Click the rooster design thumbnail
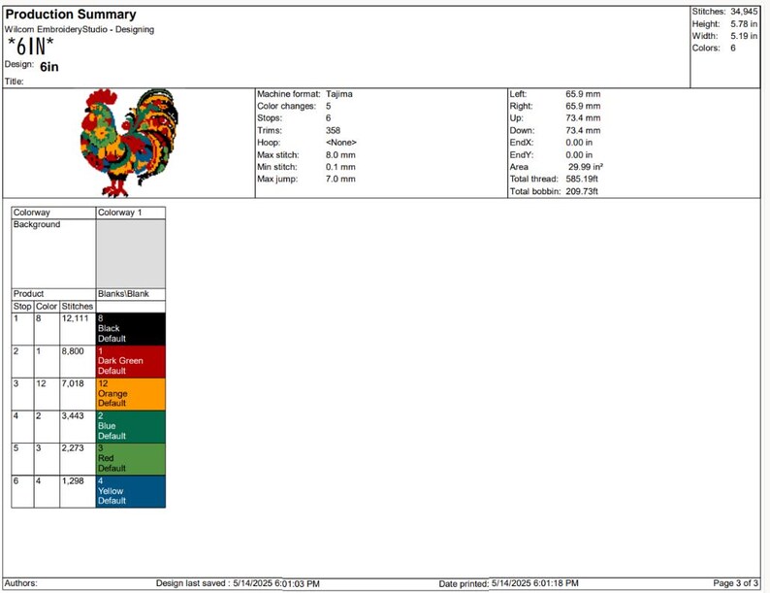Image resolution: width=770 pixels, height=593 pixels. coord(129,143)
